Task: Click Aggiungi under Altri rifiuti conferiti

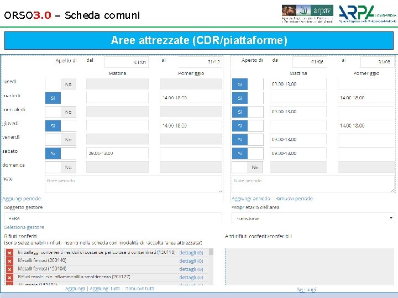Action: coord(306,289)
